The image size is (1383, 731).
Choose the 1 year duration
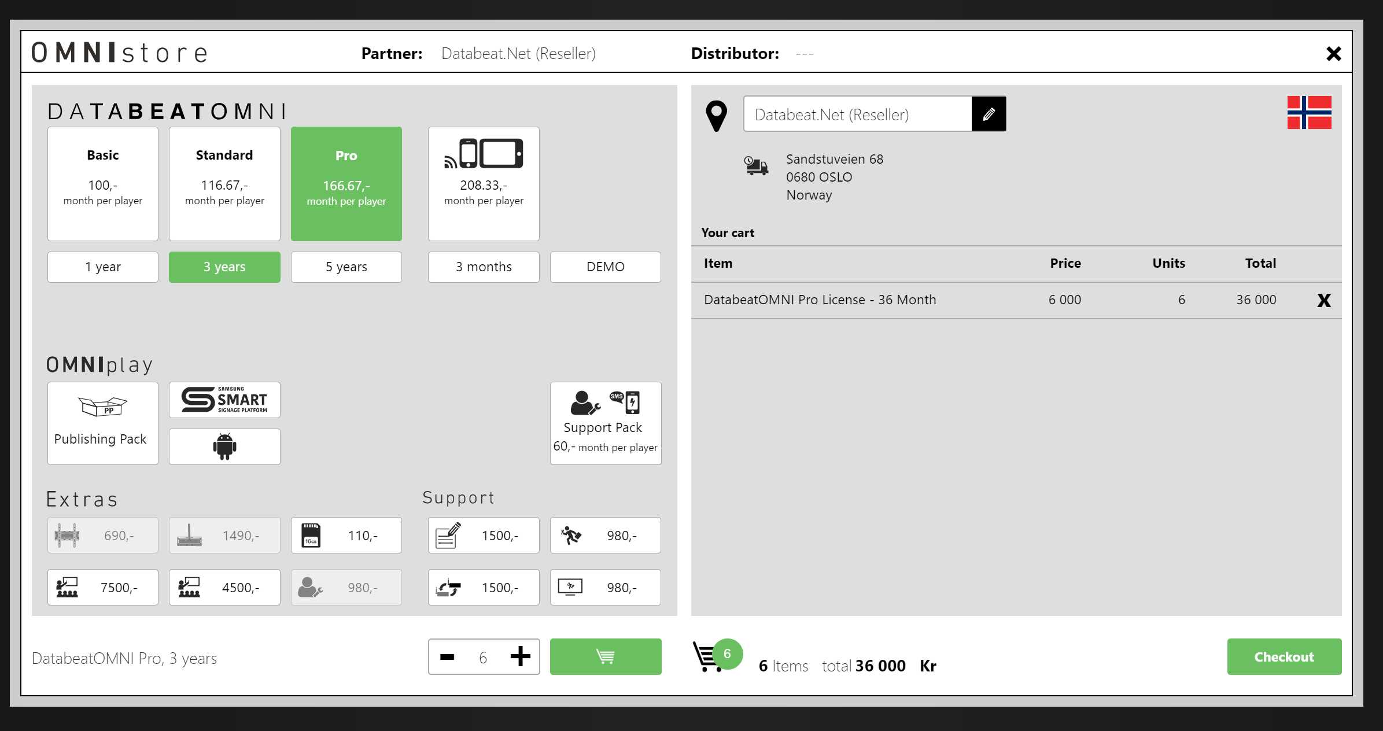(x=103, y=267)
